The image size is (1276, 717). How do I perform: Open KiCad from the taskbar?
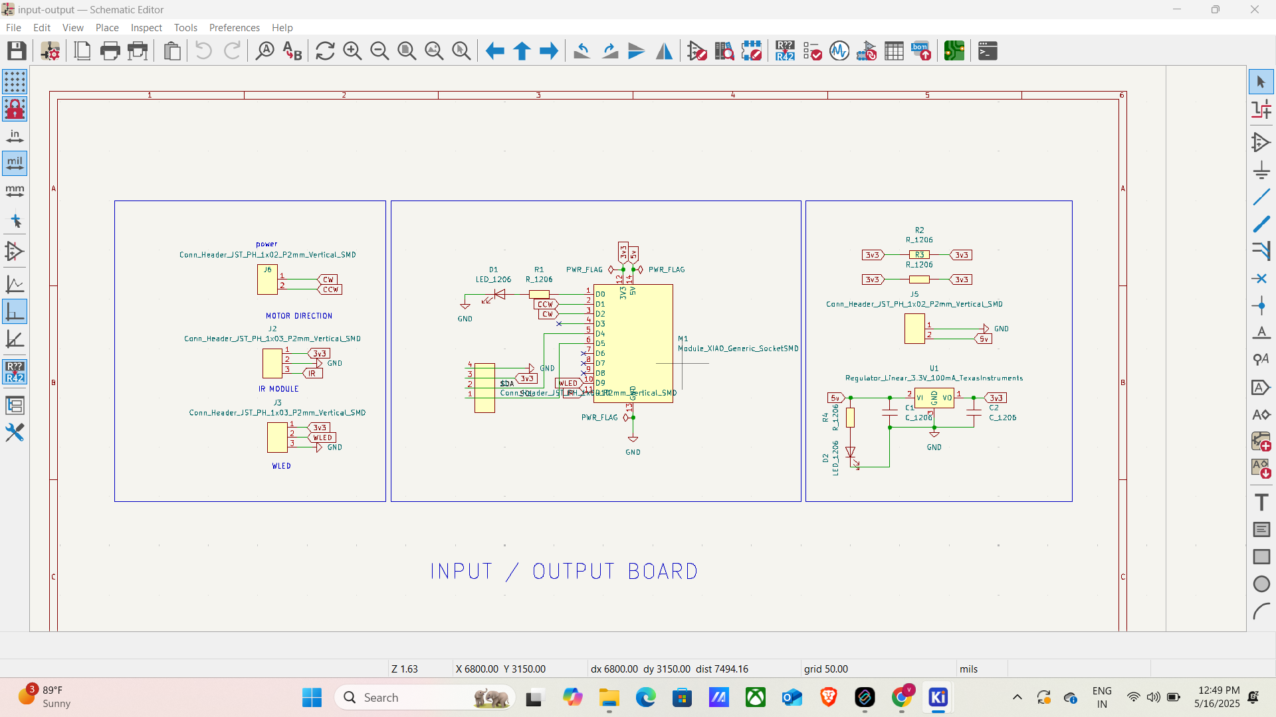938,698
